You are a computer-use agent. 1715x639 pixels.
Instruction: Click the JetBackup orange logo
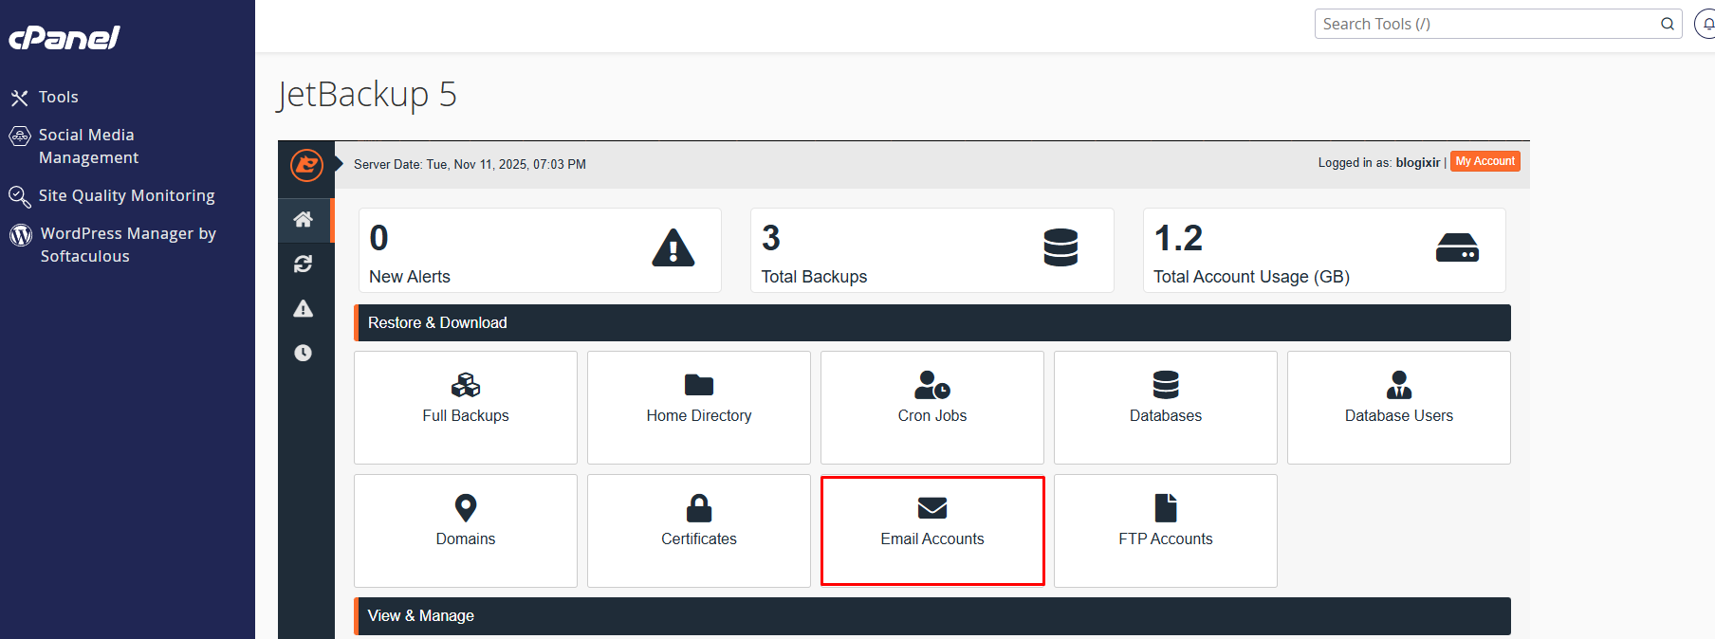[306, 165]
